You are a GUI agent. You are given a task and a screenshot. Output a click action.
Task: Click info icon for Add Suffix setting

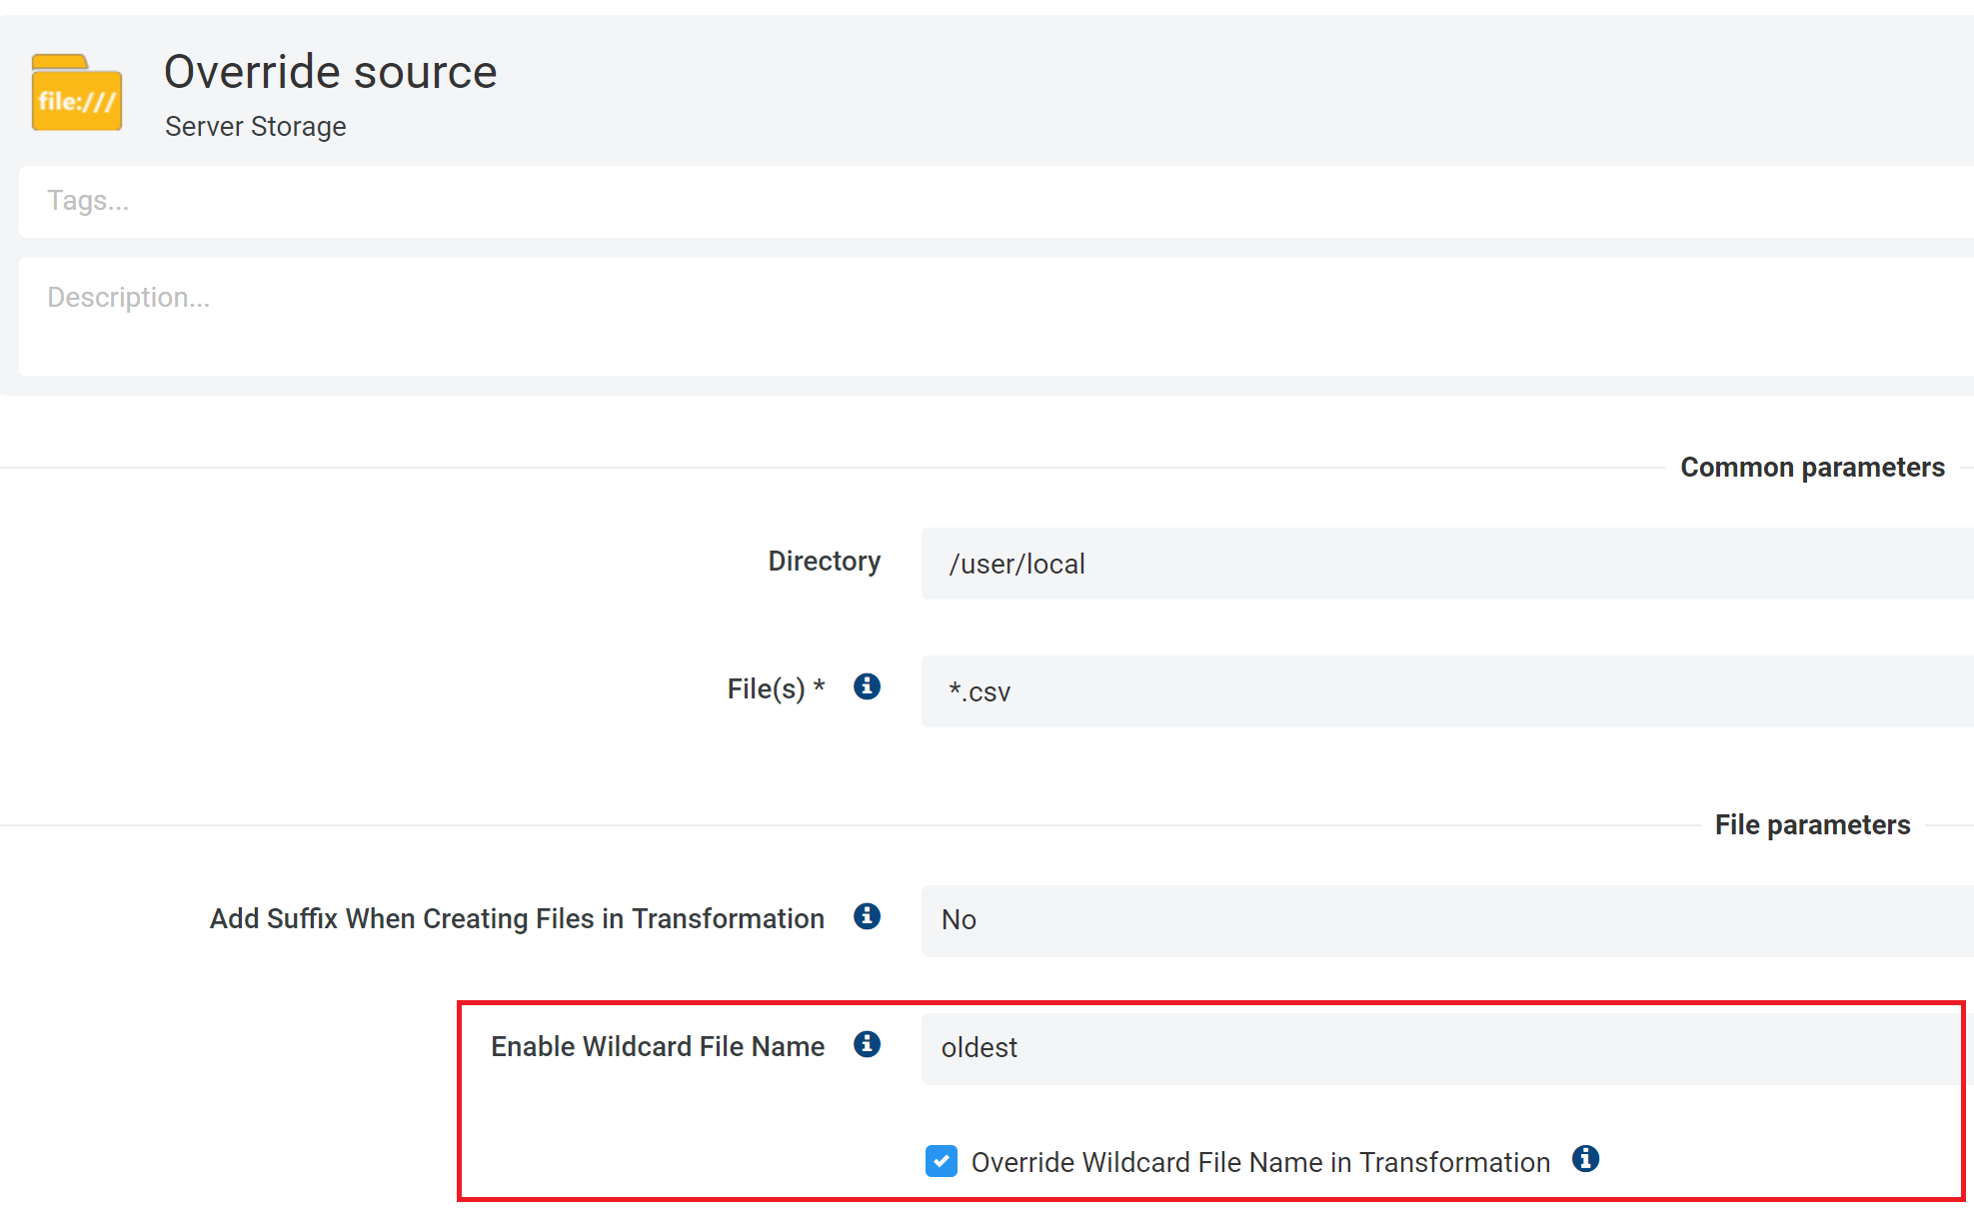(x=867, y=916)
